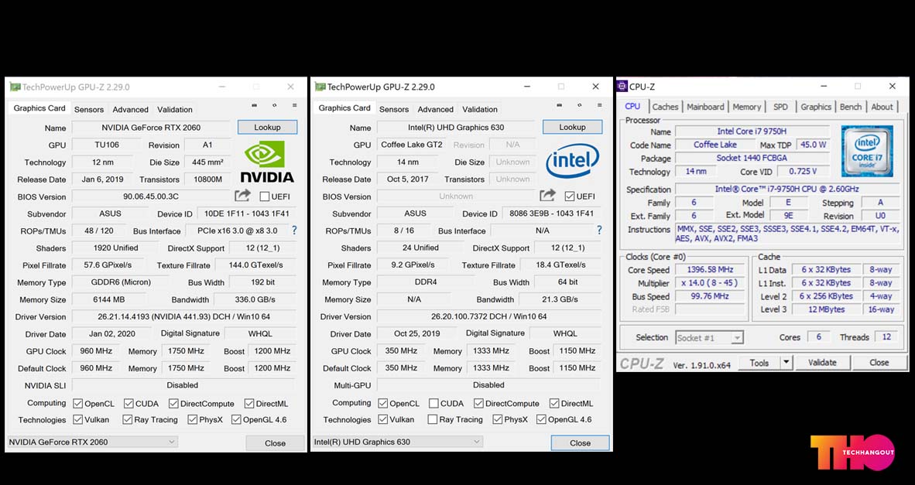Click the Close button in CPU-Z
Image resolution: width=915 pixels, height=485 pixels.
click(879, 363)
